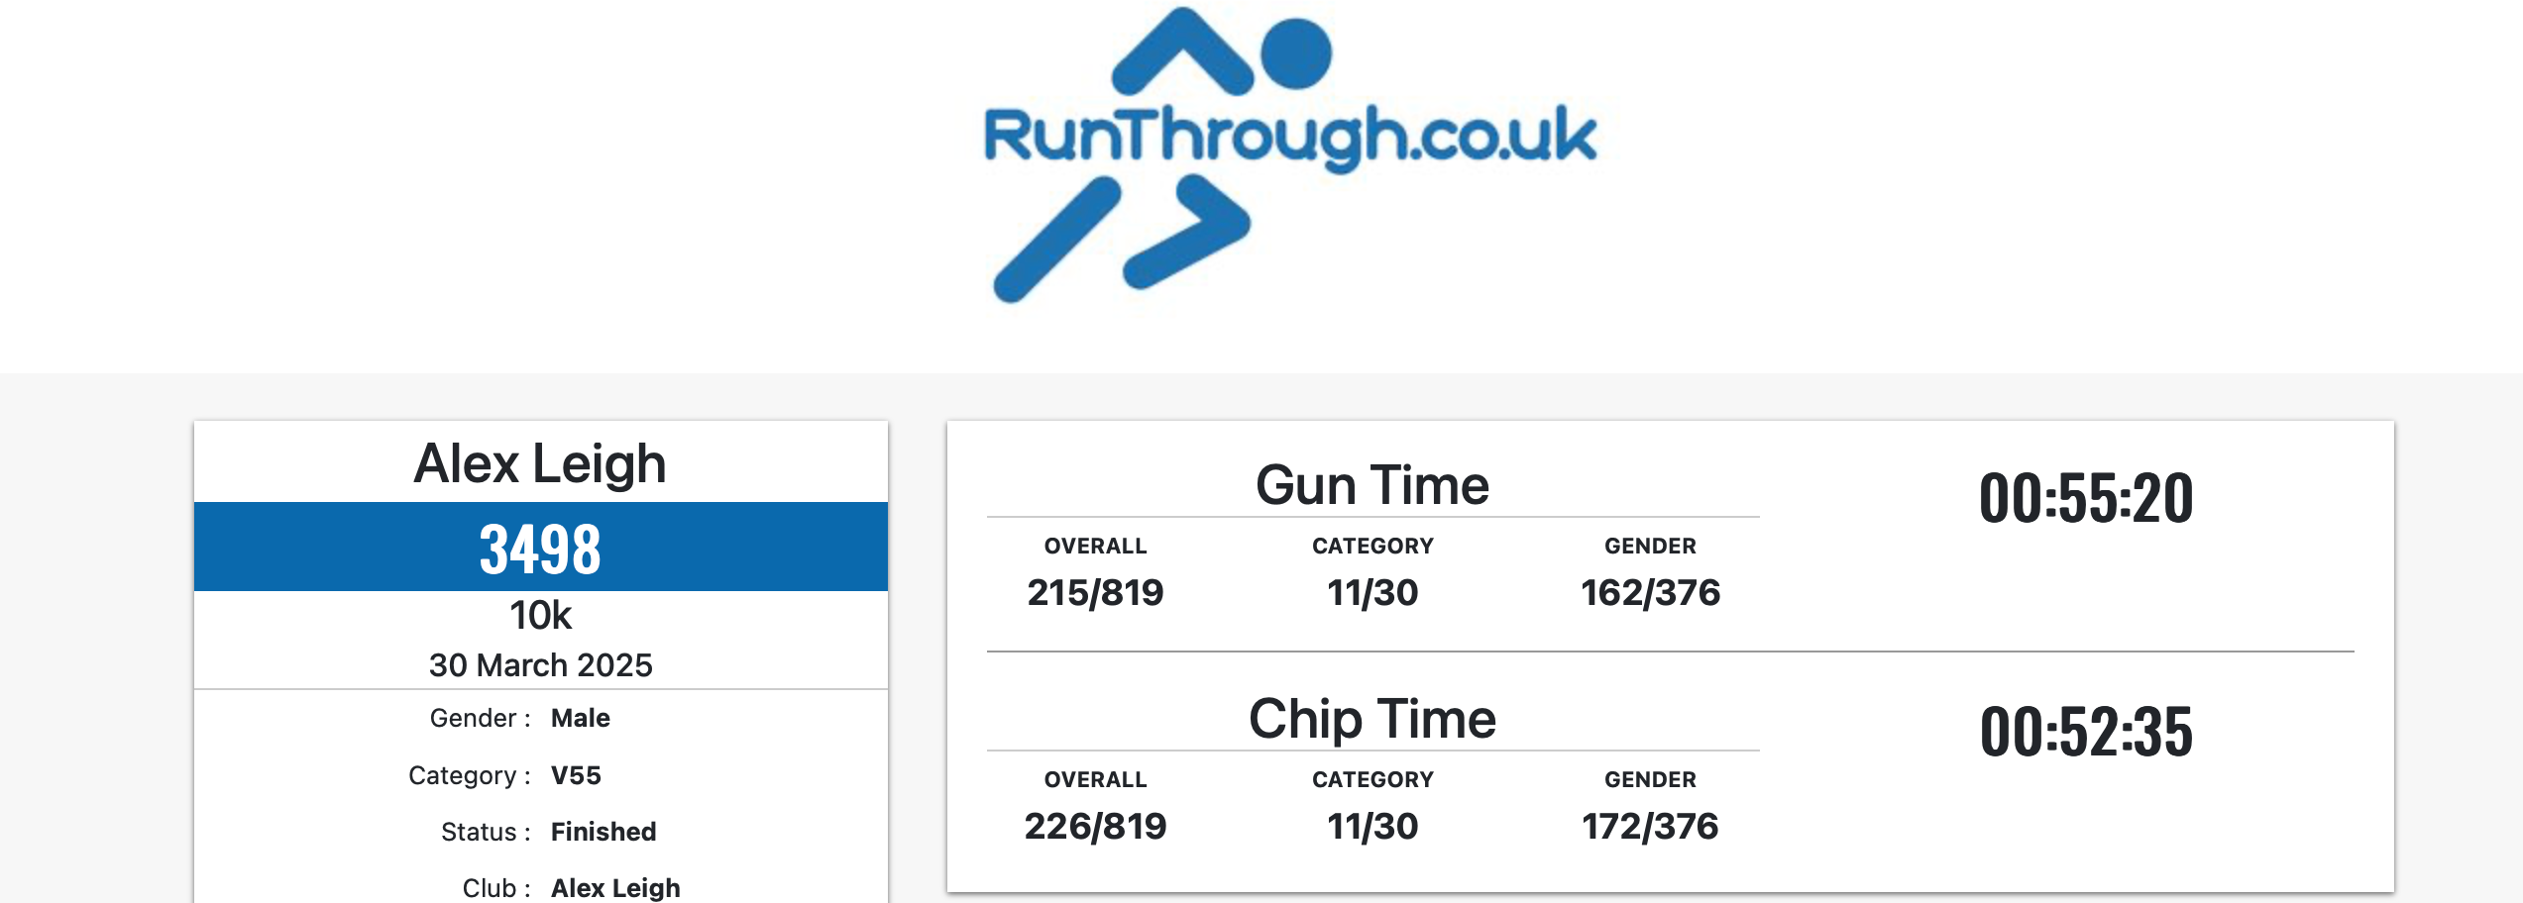The height and width of the screenshot is (903, 2523).
Task: Click the 10k race distance text
Action: (540, 616)
